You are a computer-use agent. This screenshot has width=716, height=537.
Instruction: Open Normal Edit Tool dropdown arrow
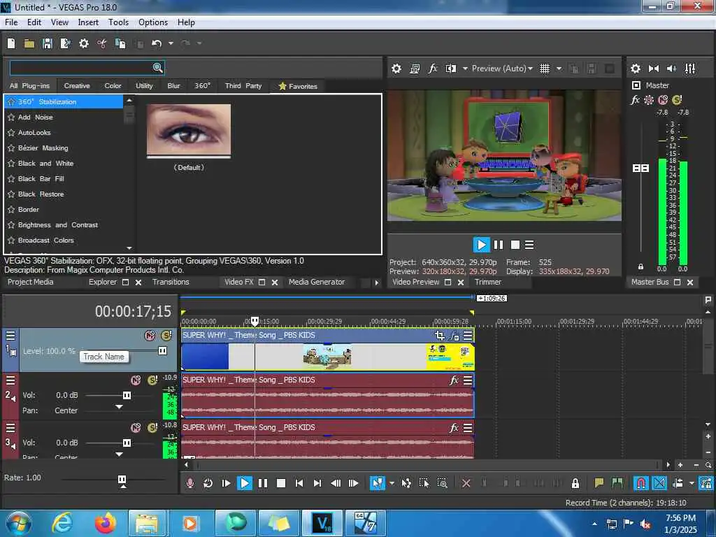(x=392, y=483)
